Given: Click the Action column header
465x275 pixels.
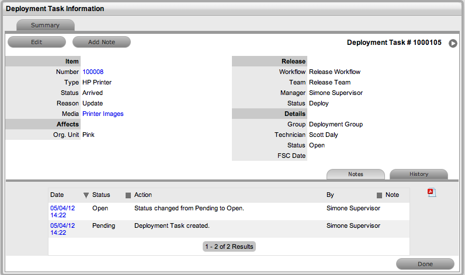Looking at the screenshot, I should 143,195.
